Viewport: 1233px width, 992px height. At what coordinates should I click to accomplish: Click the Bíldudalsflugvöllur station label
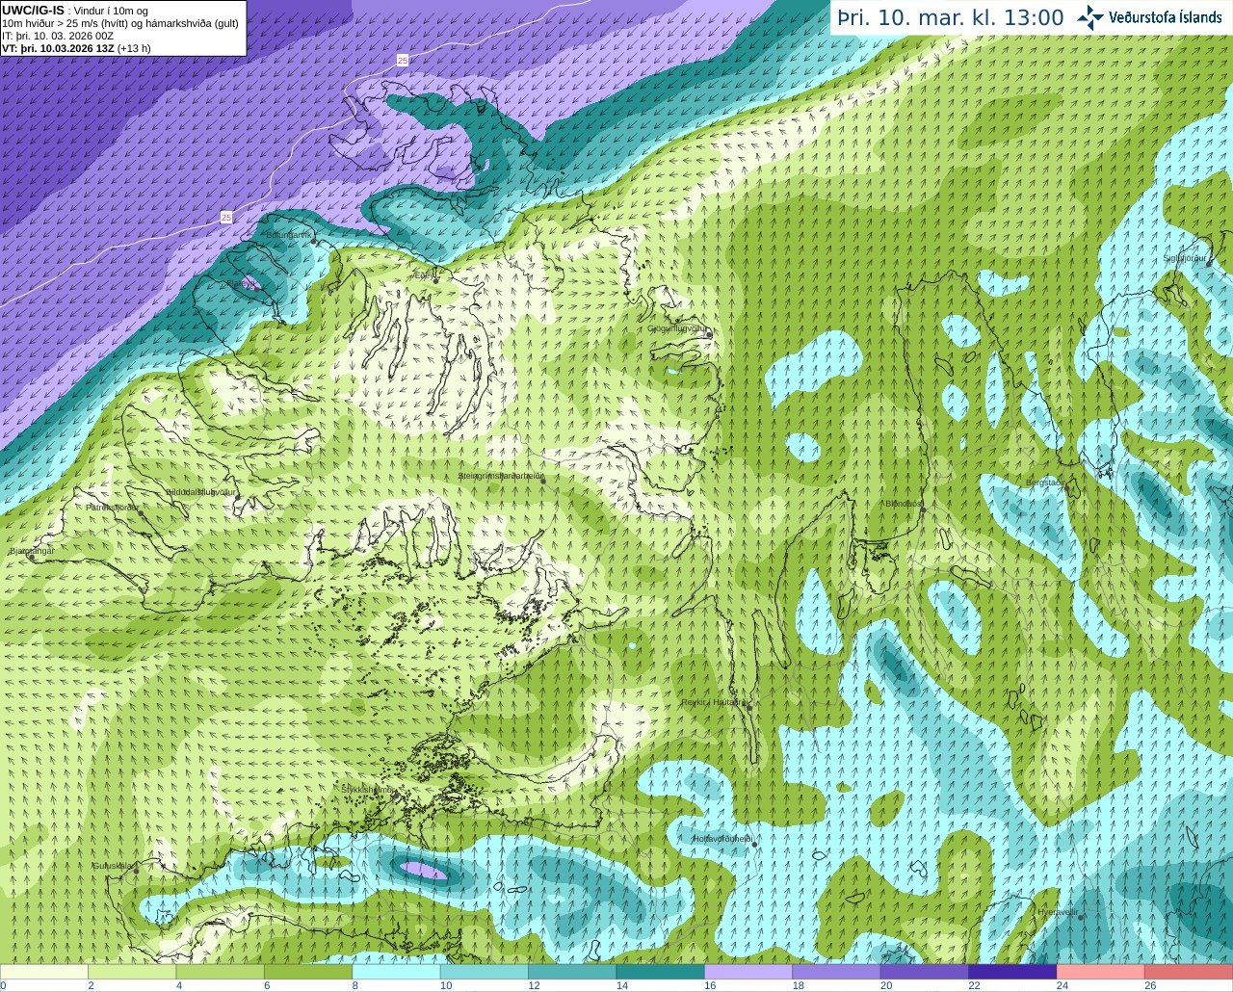pyautogui.click(x=200, y=492)
